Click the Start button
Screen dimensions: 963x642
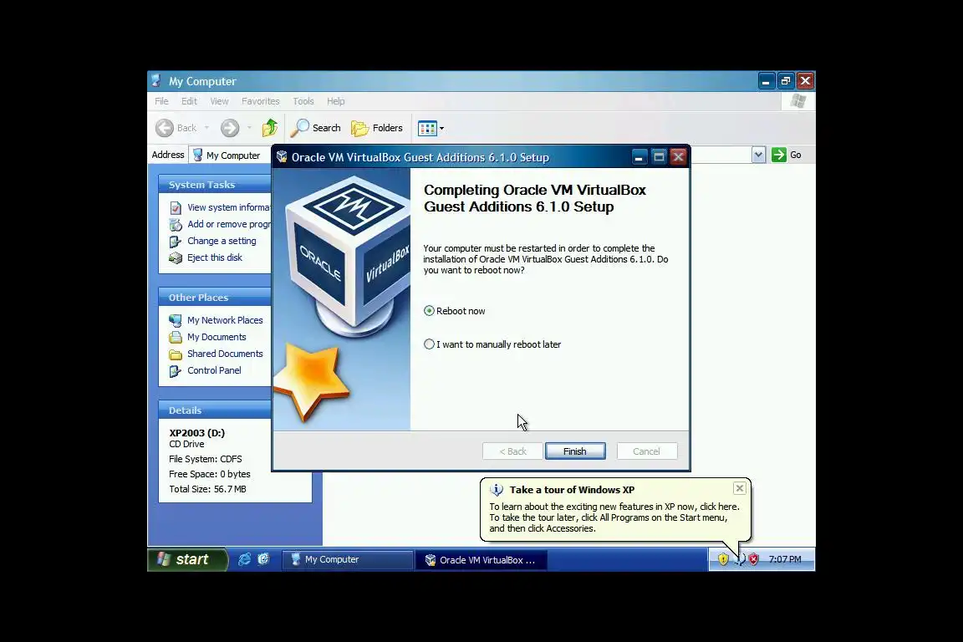(x=187, y=559)
